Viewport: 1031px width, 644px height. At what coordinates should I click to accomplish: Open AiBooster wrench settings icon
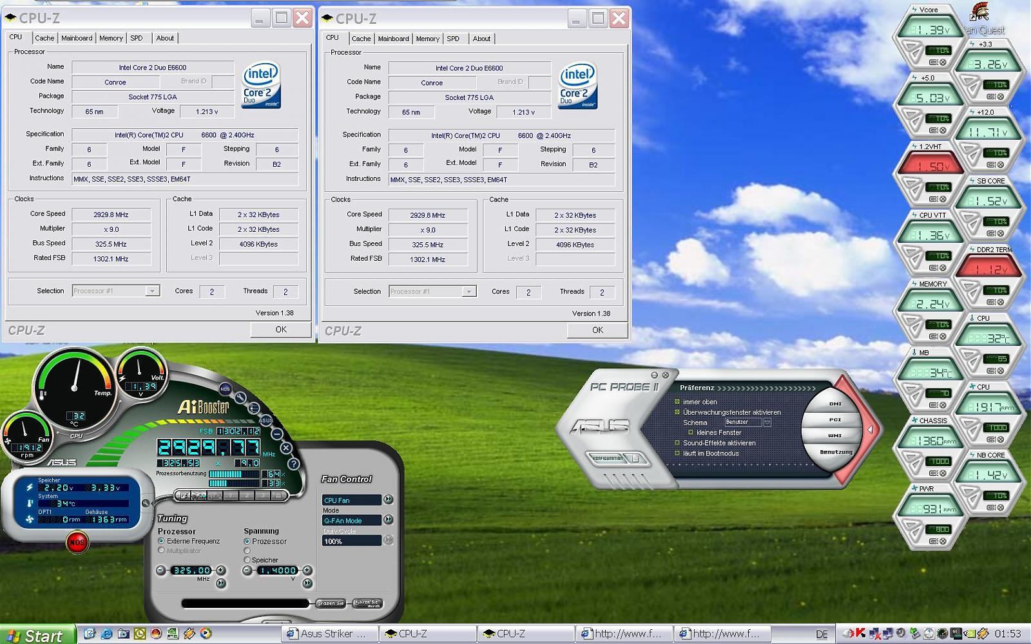coord(240,397)
